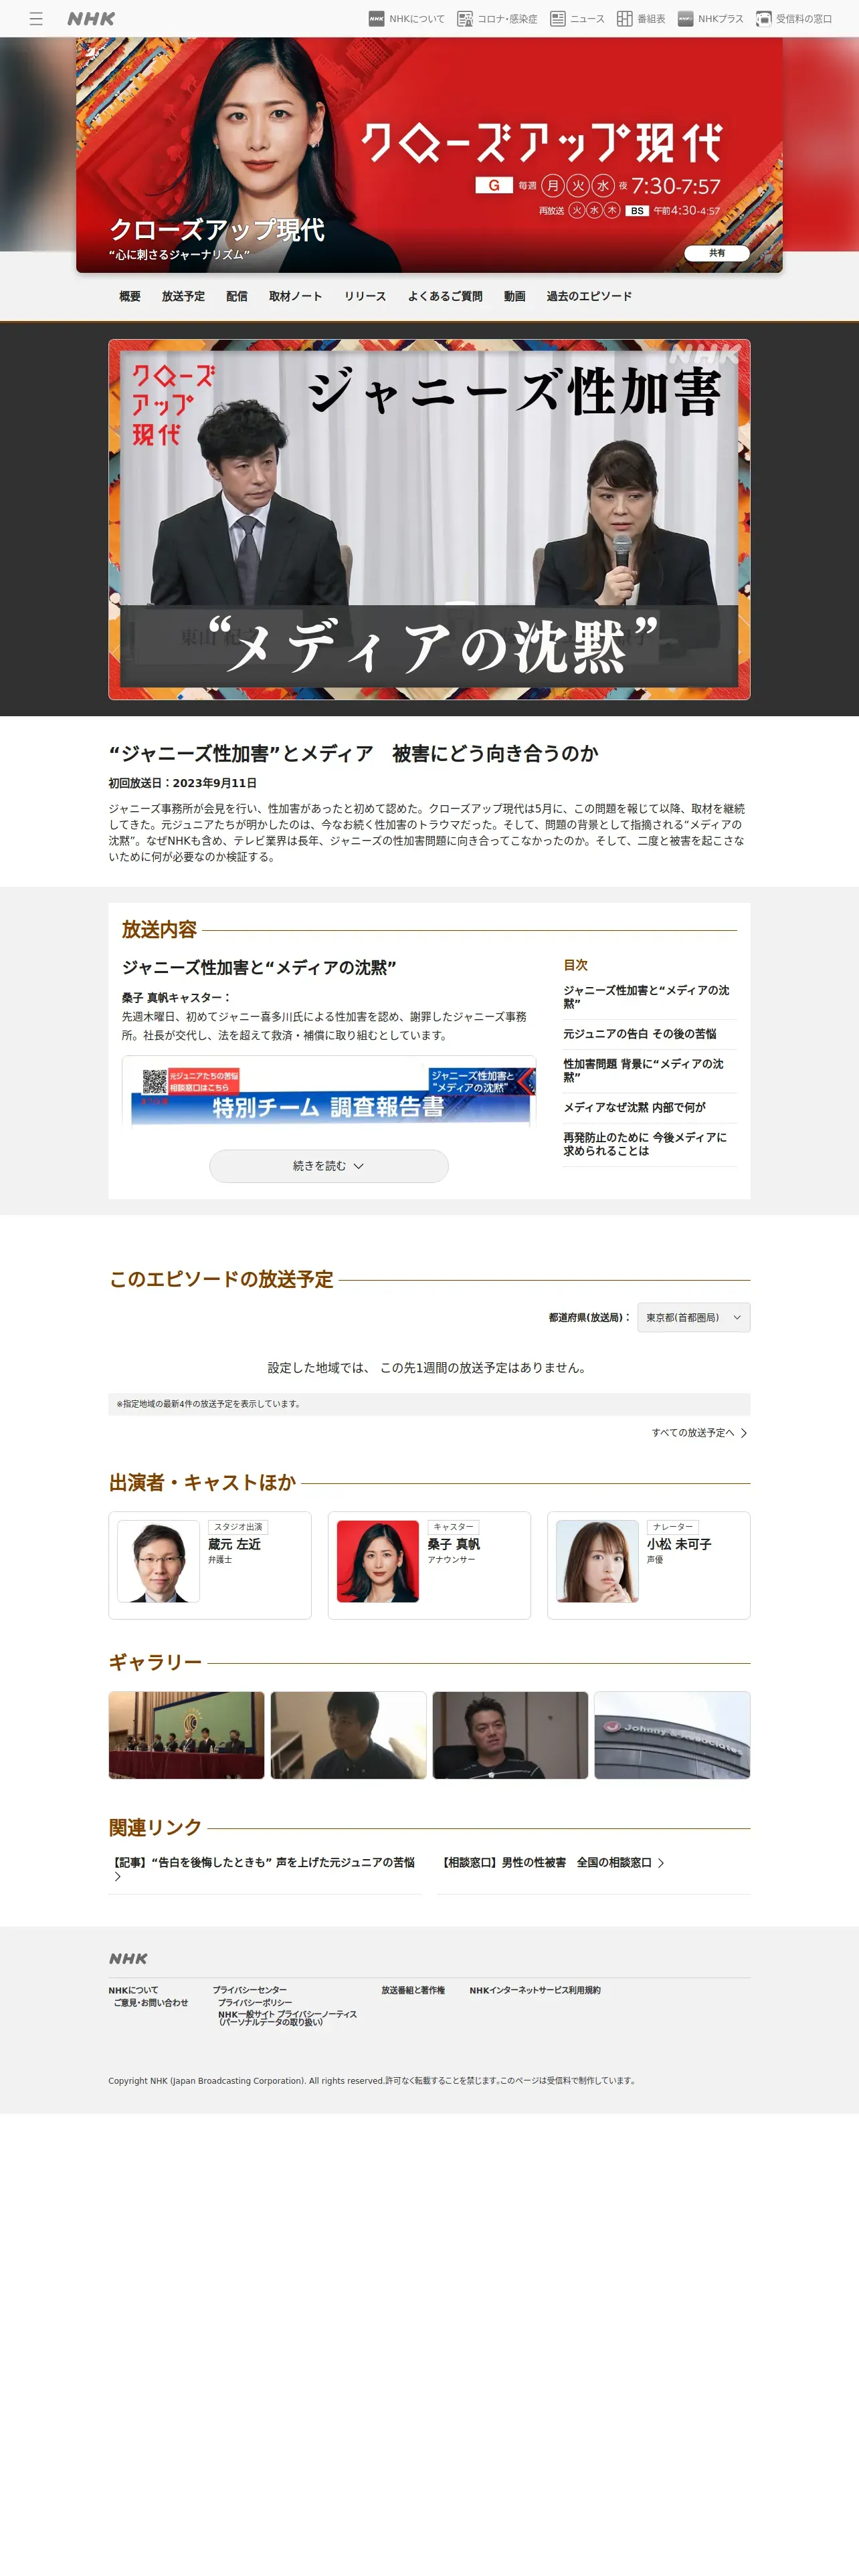Click the すべての放送予定へ link
Screen dimensions: 859x2576
pyautogui.click(x=699, y=1433)
